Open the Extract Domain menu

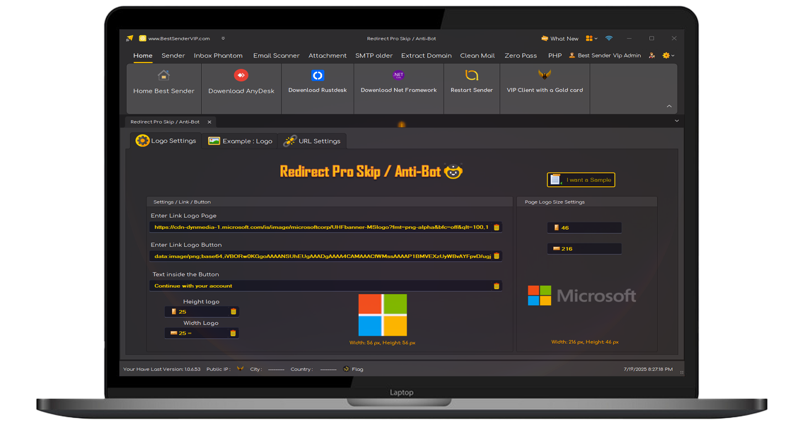[426, 55]
